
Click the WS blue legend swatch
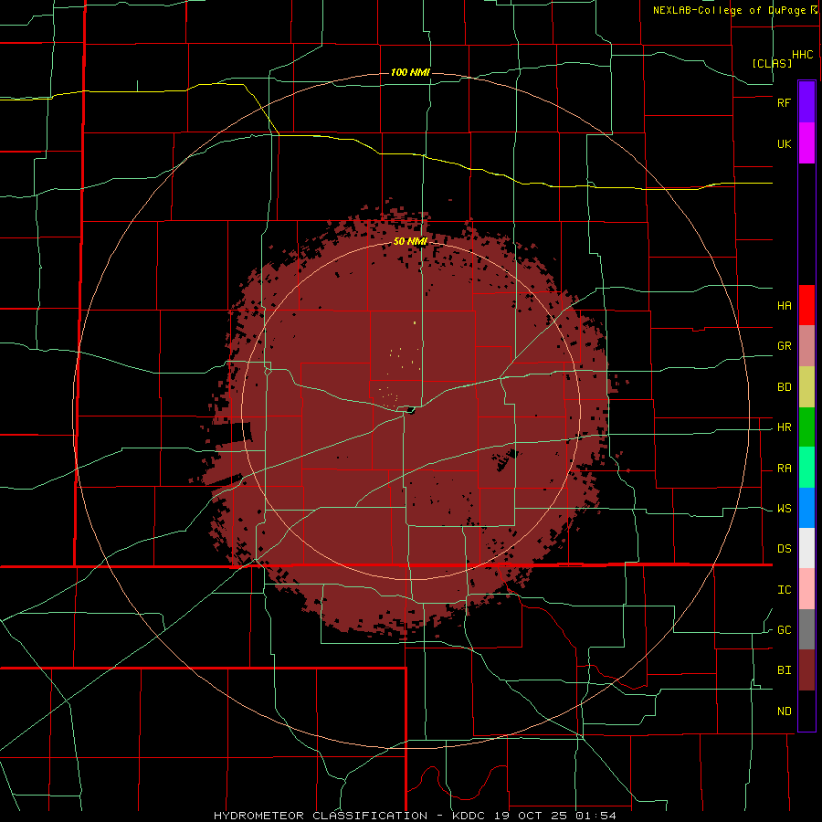(806, 508)
